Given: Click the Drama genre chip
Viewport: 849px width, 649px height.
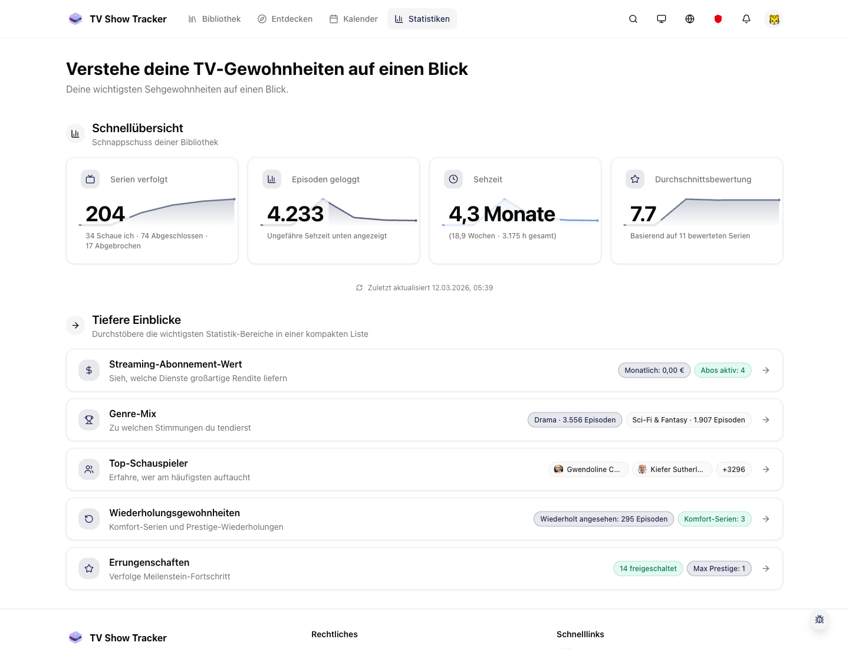Looking at the screenshot, I should [574, 419].
